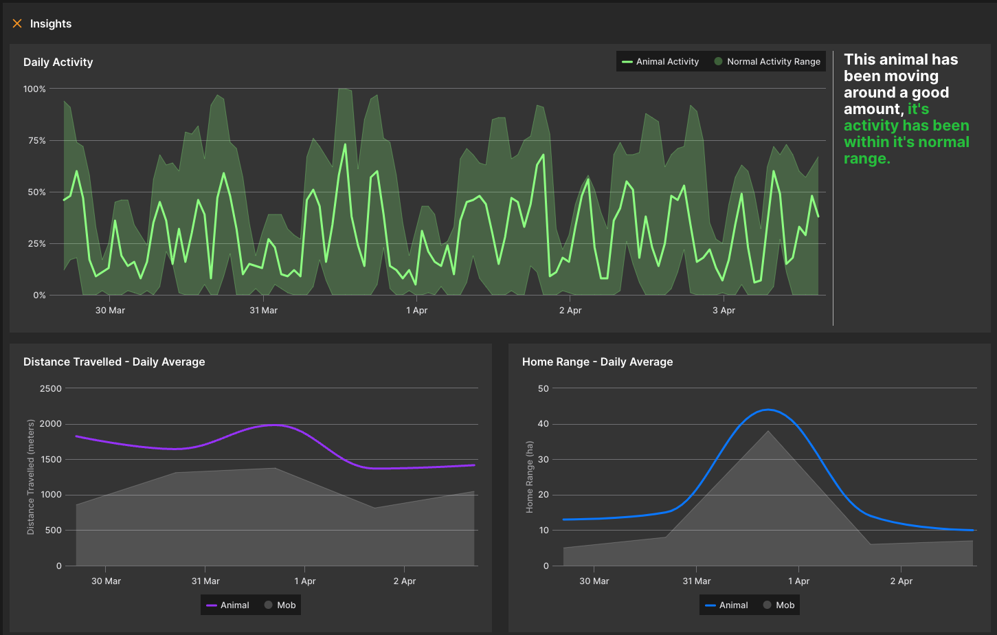Click Mob circle marker in Distance Travelled legend

(269, 605)
